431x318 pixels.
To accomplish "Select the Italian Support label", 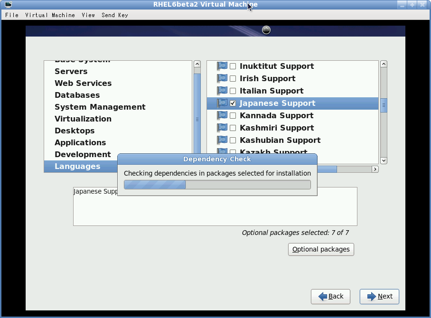I will [272, 91].
